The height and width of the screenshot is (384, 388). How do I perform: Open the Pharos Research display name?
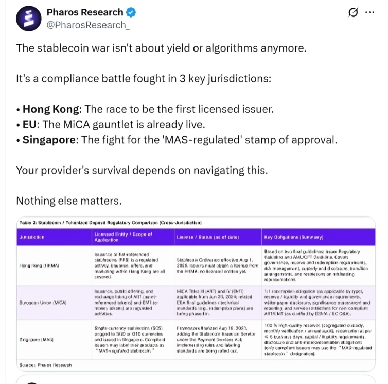(85, 12)
